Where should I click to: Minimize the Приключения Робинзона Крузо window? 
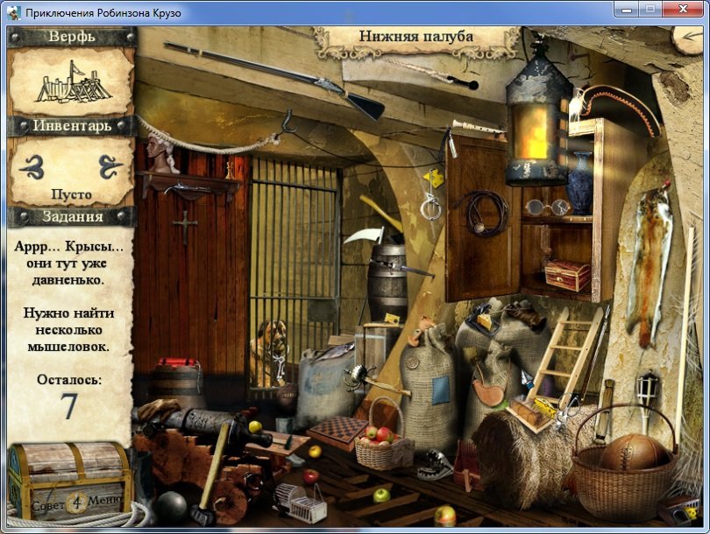coord(627,9)
